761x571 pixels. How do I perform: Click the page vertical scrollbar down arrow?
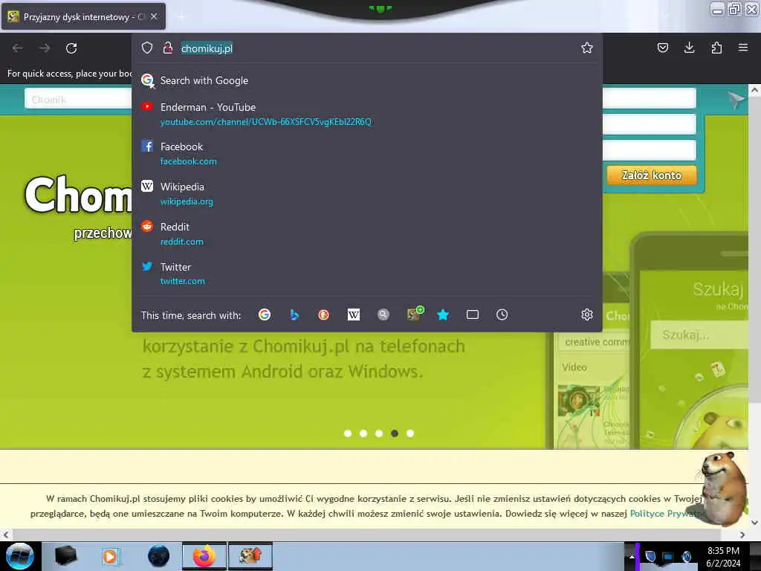pos(754,523)
